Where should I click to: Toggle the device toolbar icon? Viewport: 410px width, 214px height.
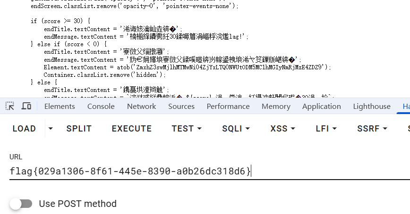(26, 107)
